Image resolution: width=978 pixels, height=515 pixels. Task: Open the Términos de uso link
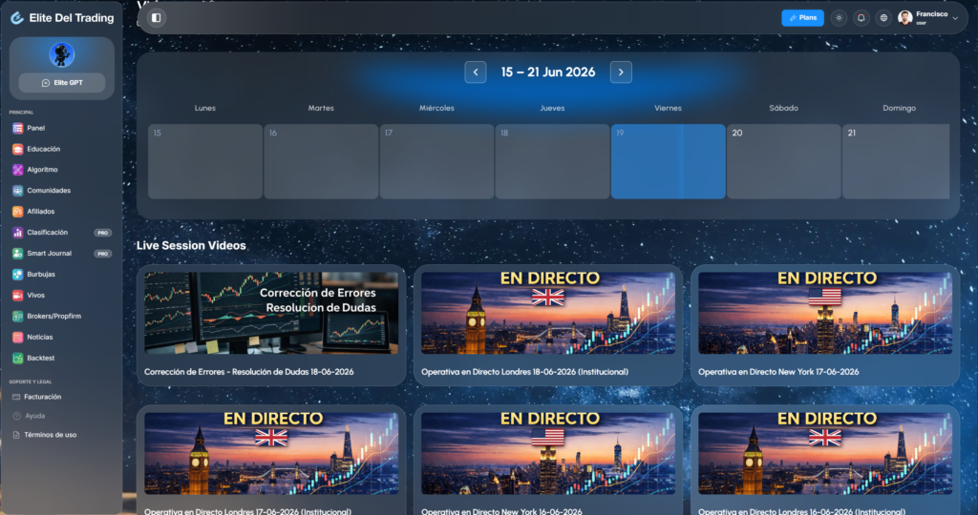coord(51,435)
